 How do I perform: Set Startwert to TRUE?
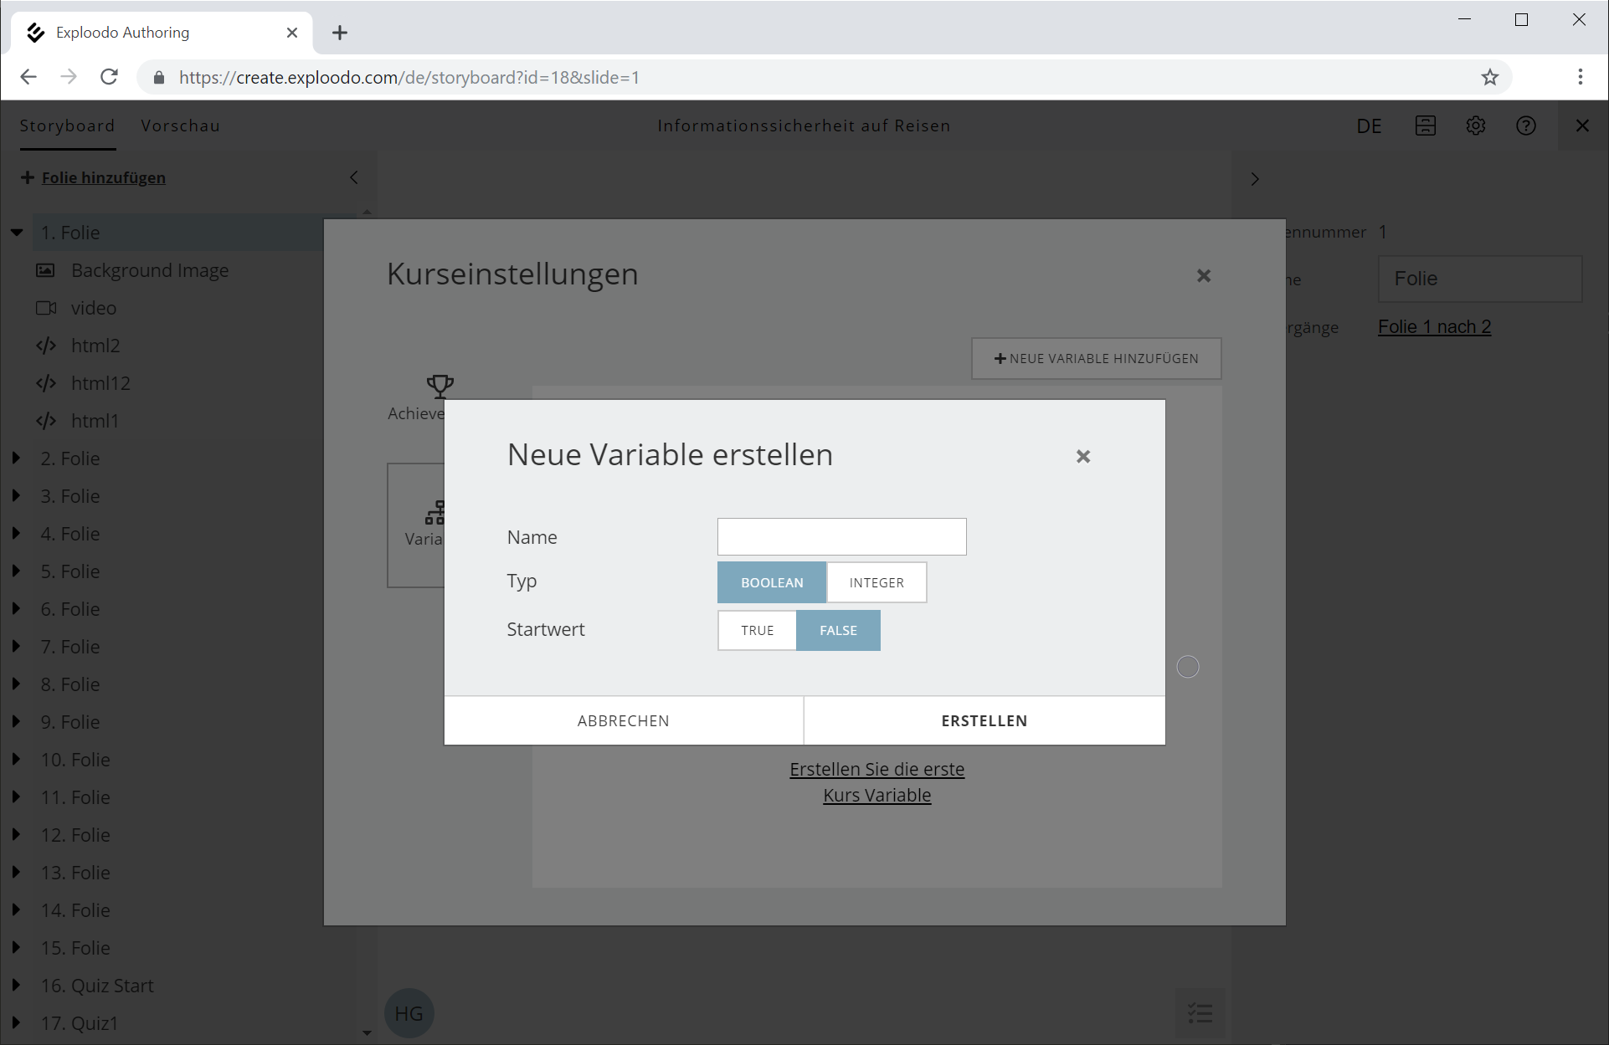(x=757, y=630)
